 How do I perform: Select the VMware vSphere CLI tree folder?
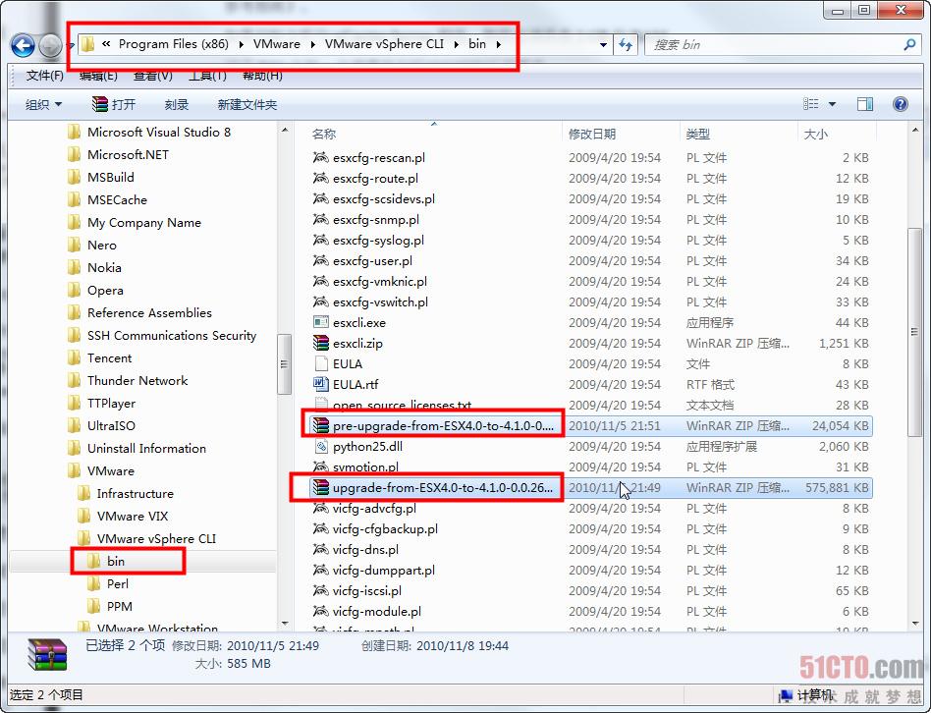point(147,538)
